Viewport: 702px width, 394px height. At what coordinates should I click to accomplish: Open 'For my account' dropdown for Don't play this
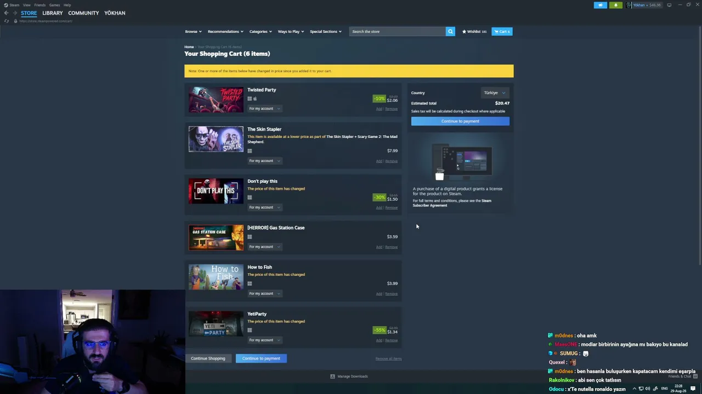click(x=265, y=207)
